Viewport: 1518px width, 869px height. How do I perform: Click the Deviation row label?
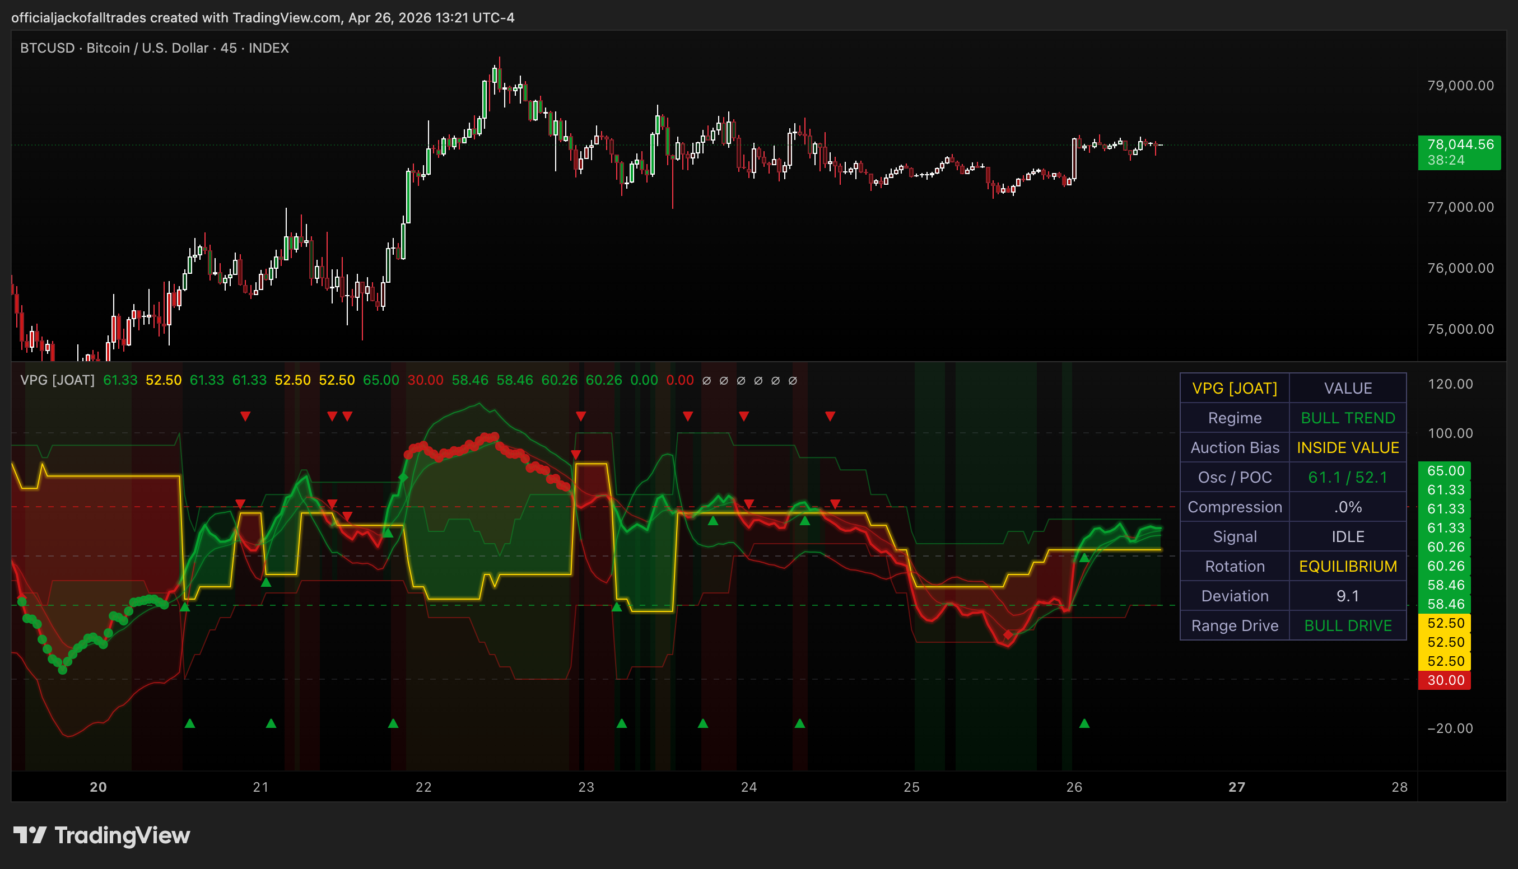pyautogui.click(x=1235, y=596)
